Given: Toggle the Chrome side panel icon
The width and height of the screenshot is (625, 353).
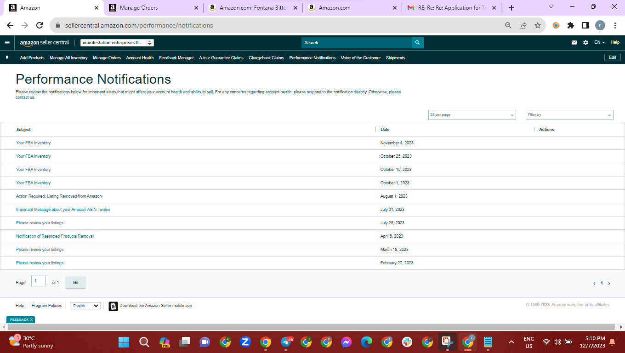Looking at the screenshot, I should [x=585, y=26].
